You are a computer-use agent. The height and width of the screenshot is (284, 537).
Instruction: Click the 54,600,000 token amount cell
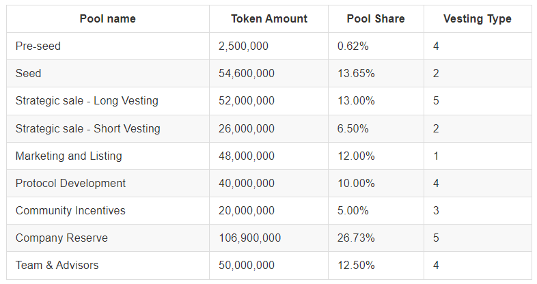click(x=246, y=74)
